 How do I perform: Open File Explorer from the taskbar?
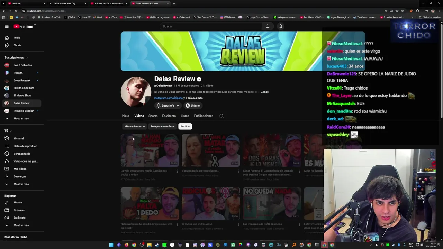[x=149, y=245]
